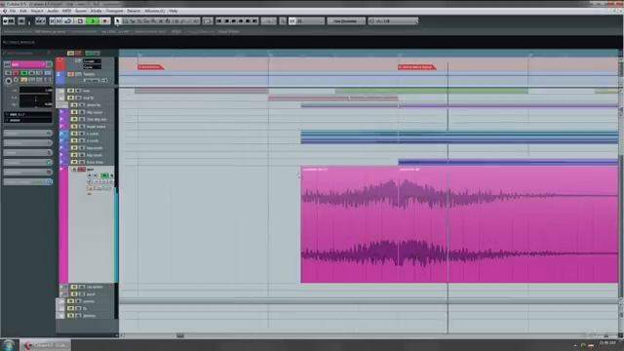Viewport: 624px width, 351px height.
Task: Toggle the green Read automation button in Inspector
Action: (24, 73)
